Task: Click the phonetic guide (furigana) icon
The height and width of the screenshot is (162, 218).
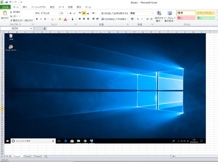Action: [x=72, y=19]
